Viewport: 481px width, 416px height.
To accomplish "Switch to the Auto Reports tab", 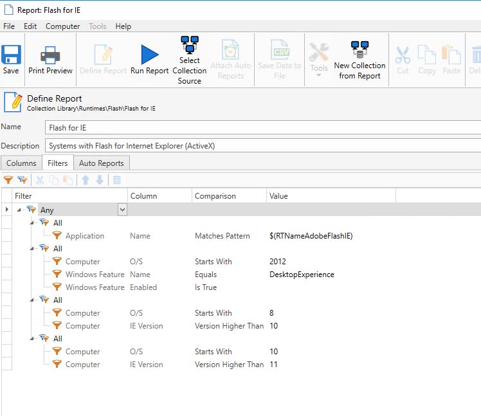I will click(102, 163).
